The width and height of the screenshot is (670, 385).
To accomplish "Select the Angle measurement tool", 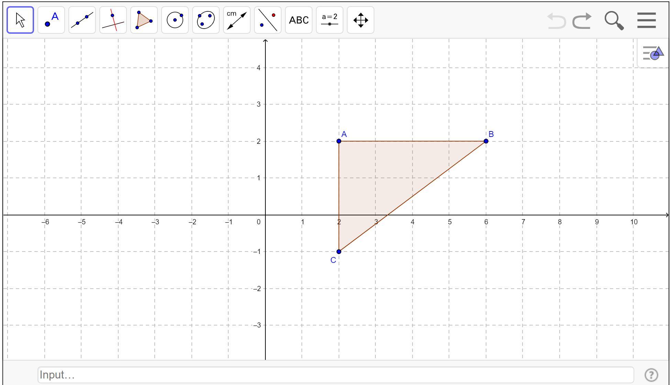I will 237,20.
